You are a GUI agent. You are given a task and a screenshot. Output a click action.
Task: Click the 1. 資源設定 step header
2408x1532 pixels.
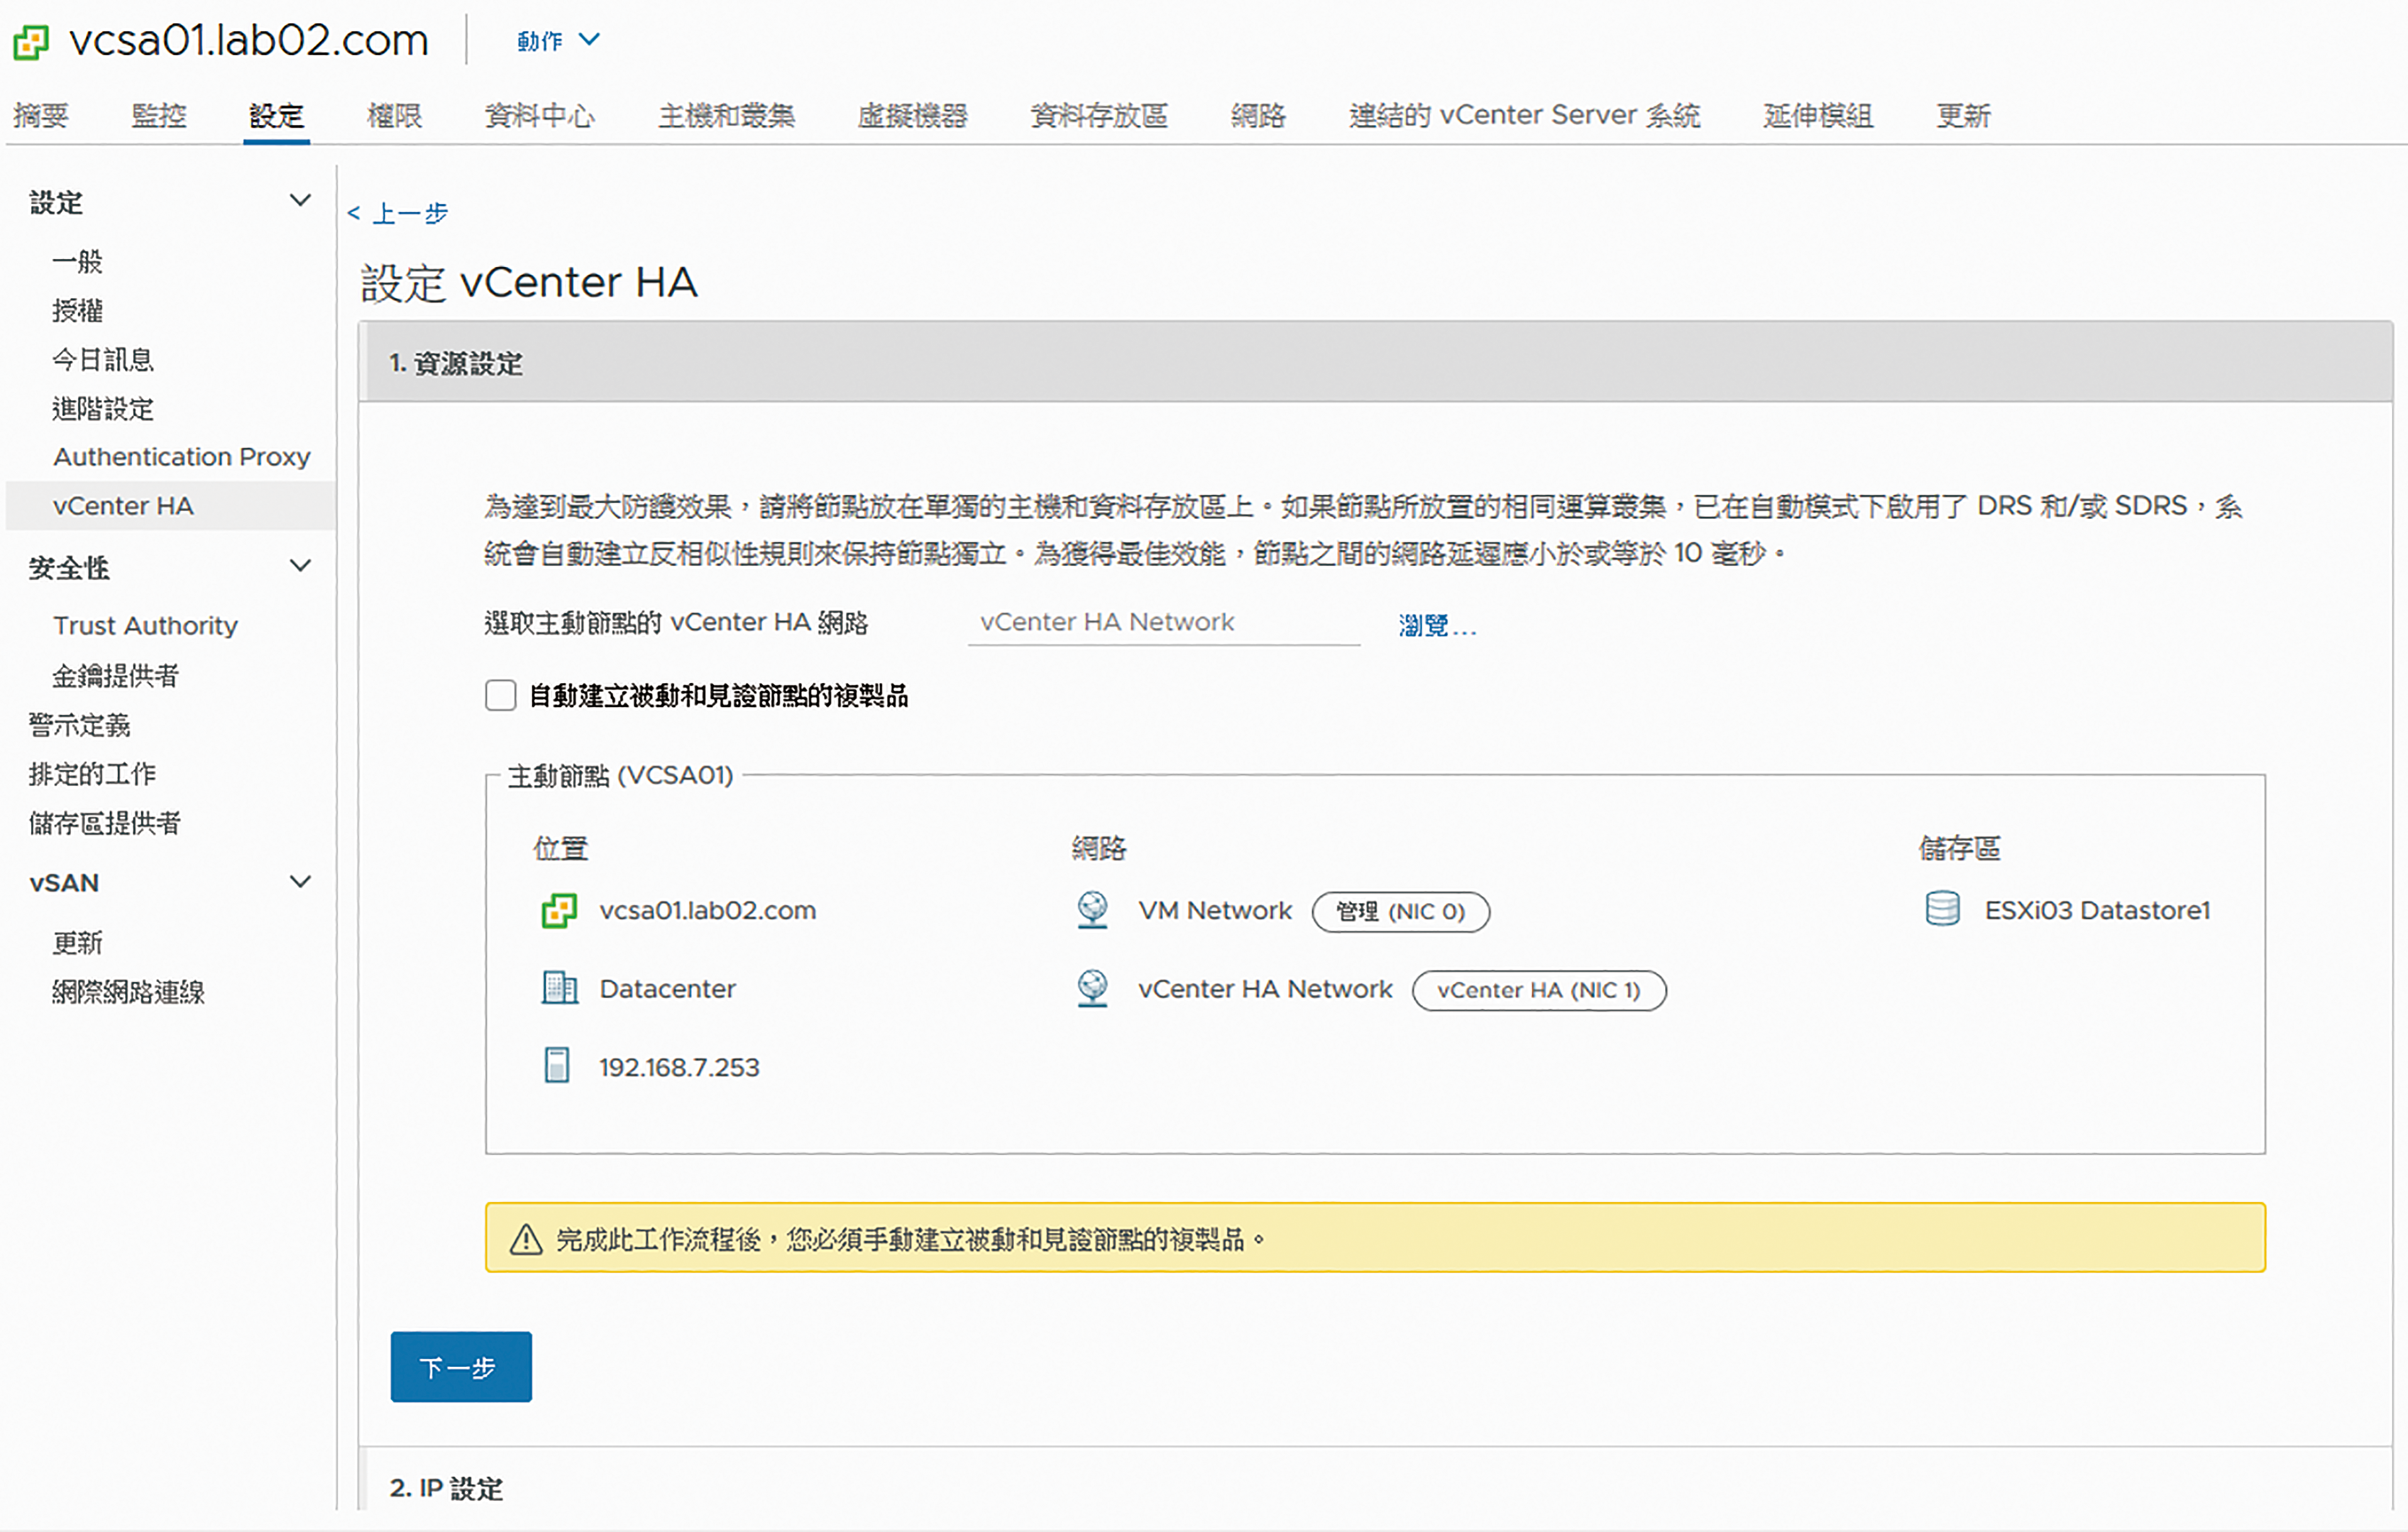tap(1375, 362)
